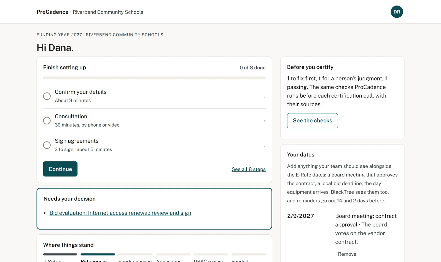The height and width of the screenshot is (262, 441).
Task: Open the Bid evaluation review and sign link
Action: pyautogui.click(x=120, y=213)
